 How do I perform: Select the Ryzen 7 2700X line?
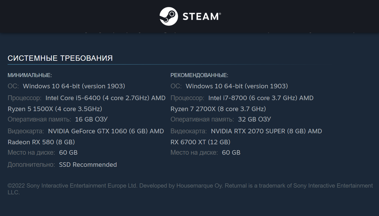[218, 109]
